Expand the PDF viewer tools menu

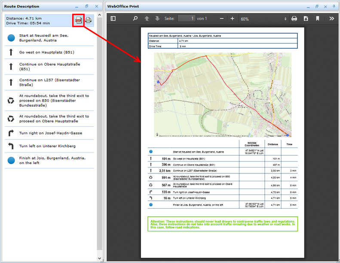[x=332, y=19]
